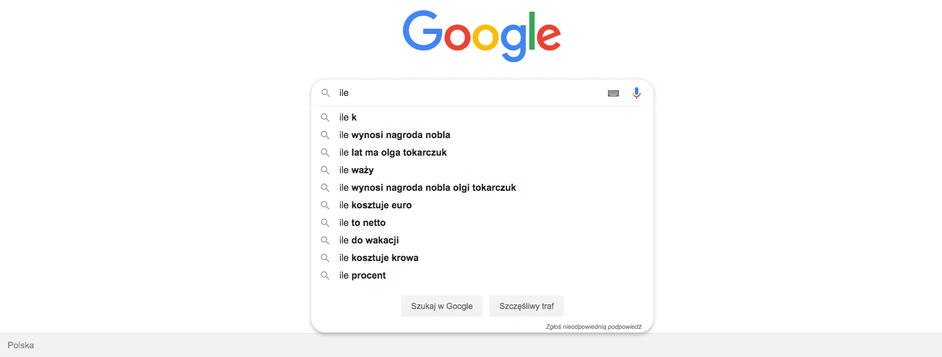Choose the "ile do wakacji" suggestion
This screenshot has width=942, height=357.
pyautogui.click(x=369, y=241)
